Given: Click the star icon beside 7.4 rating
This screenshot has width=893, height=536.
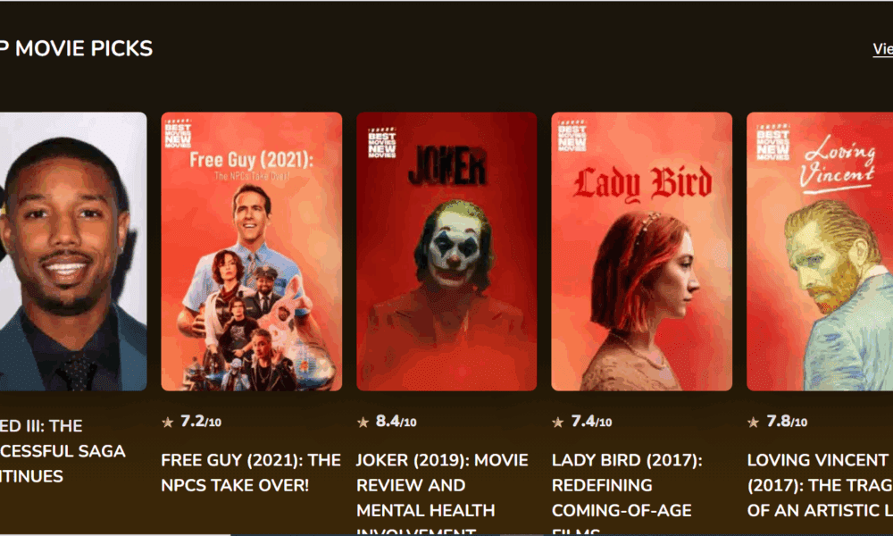Looking at the screenshot, I should click(558, 423).
